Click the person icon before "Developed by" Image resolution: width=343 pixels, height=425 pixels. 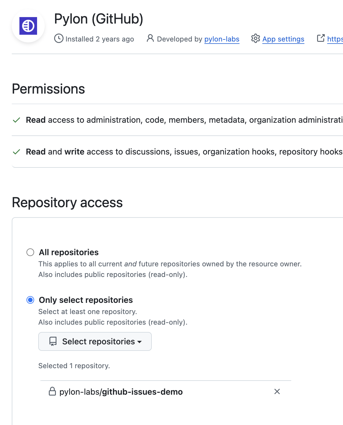(151, 39)
